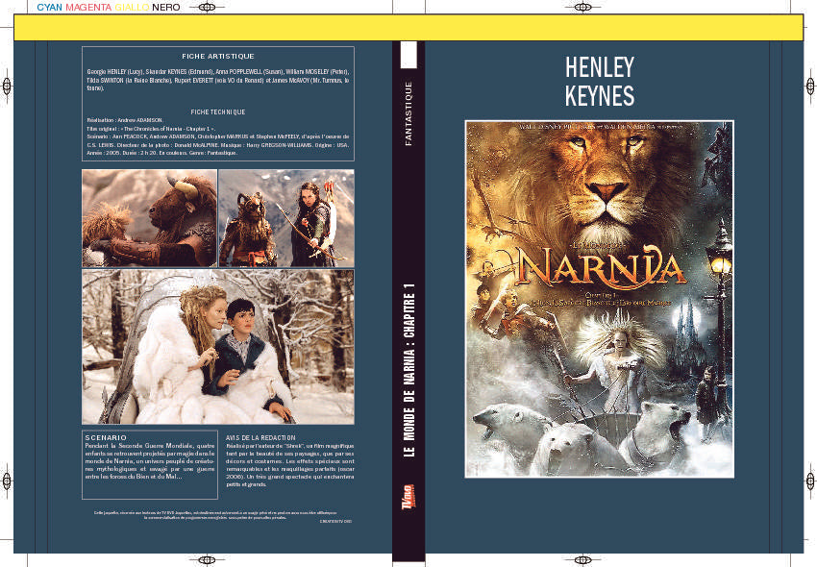
Task: Click the GIALLO color label
Action: point(132,8)
